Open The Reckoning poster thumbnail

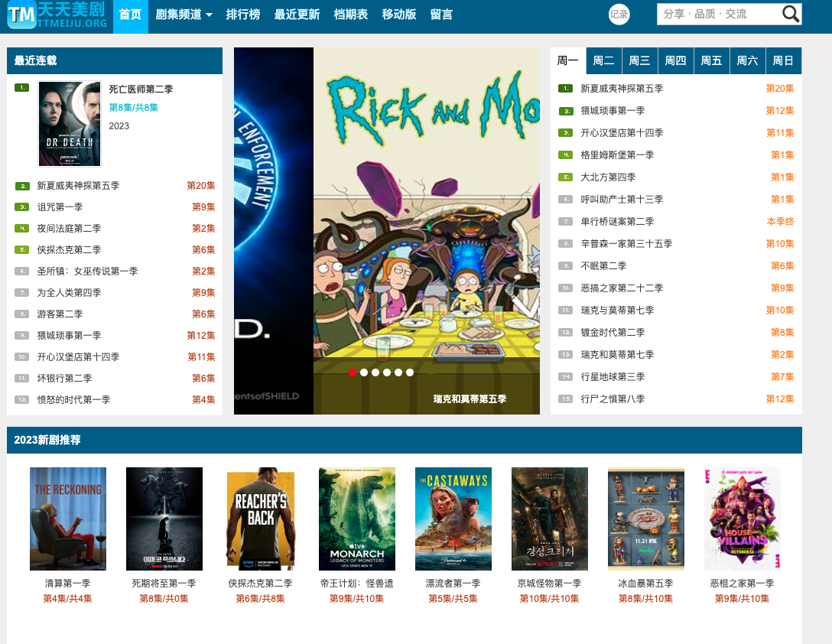68,519
